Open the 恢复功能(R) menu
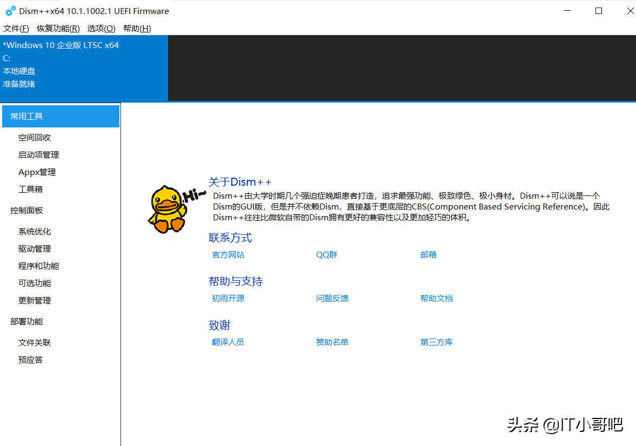 pyautogui.click(x=58, y=29)
